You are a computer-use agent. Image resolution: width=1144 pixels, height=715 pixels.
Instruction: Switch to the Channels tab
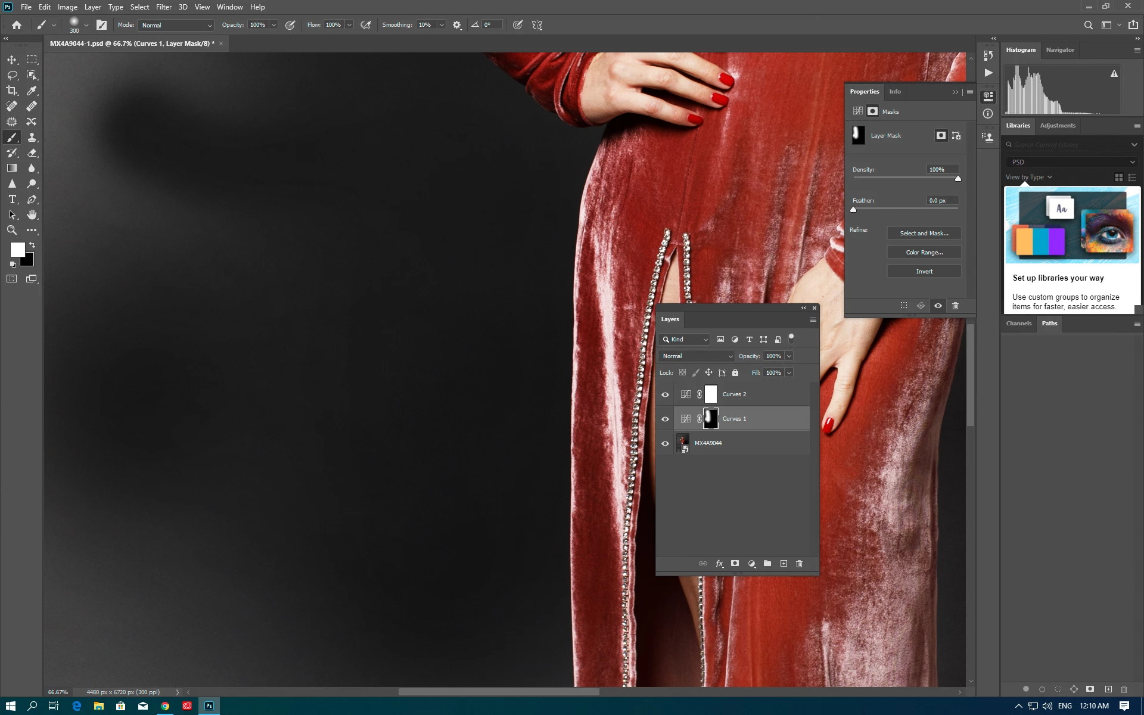coord(1018,324)
